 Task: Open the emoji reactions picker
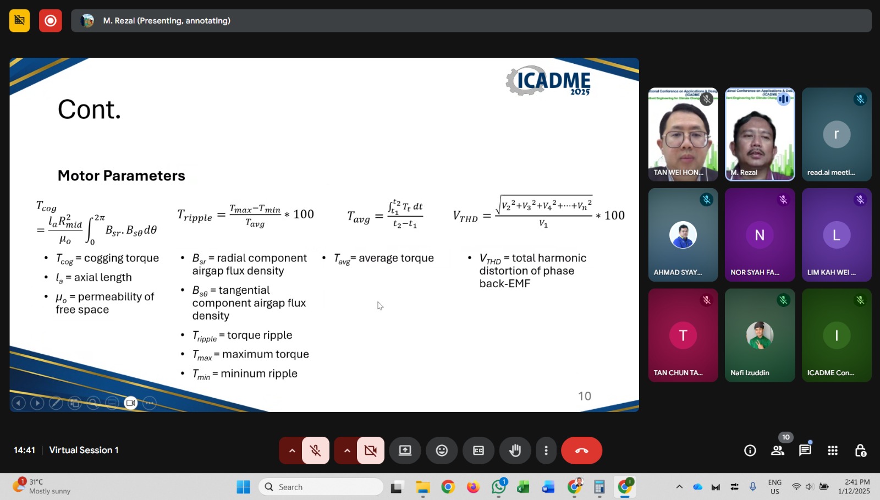pyautogui.click(x=442, y=450)
